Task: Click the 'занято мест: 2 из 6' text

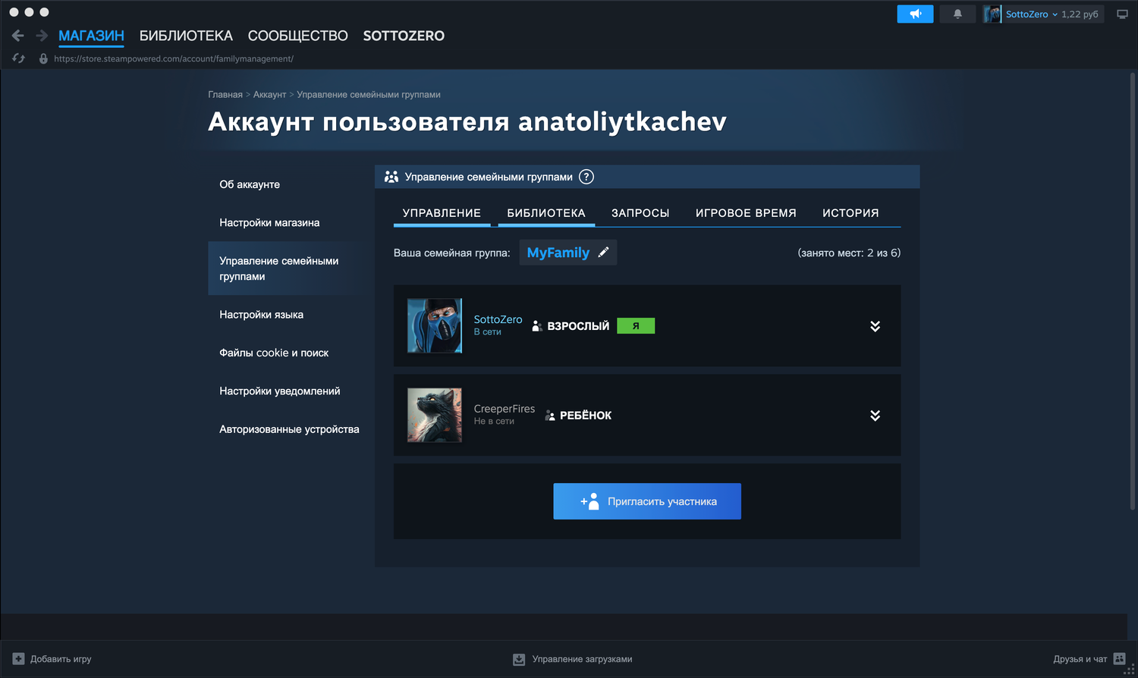Action: tap(849, 253)
